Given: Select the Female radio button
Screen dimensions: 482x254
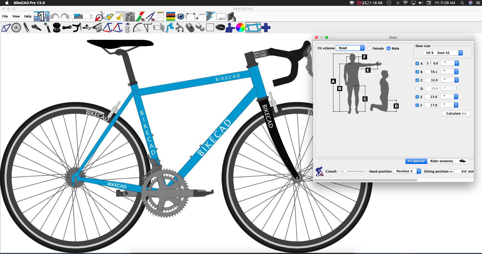Looking at the screenshot, I should coord(369,48).
